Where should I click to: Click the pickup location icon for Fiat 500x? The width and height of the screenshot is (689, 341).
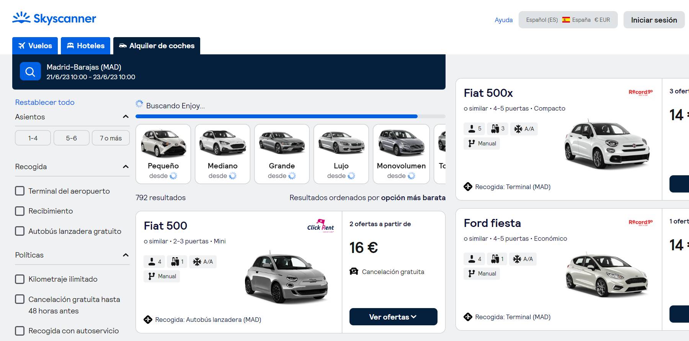pos(468,187)
